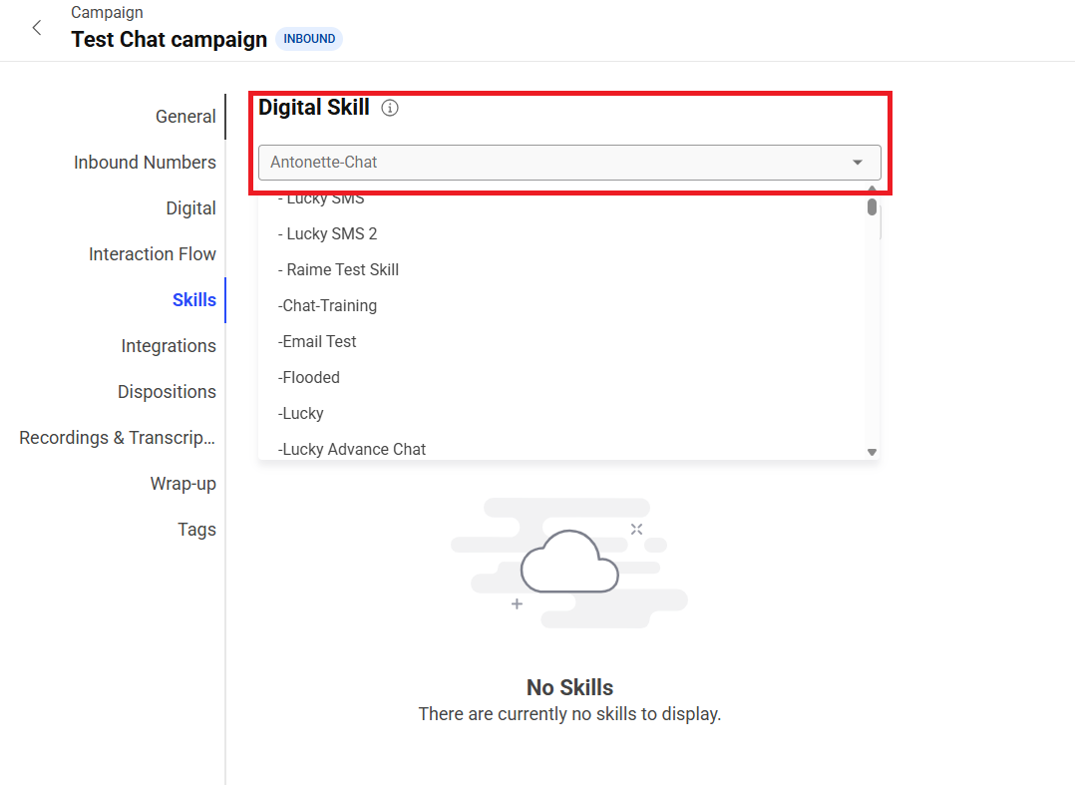Go to the Dispositions tab
1075x785 pixels.
pos(167,392)
